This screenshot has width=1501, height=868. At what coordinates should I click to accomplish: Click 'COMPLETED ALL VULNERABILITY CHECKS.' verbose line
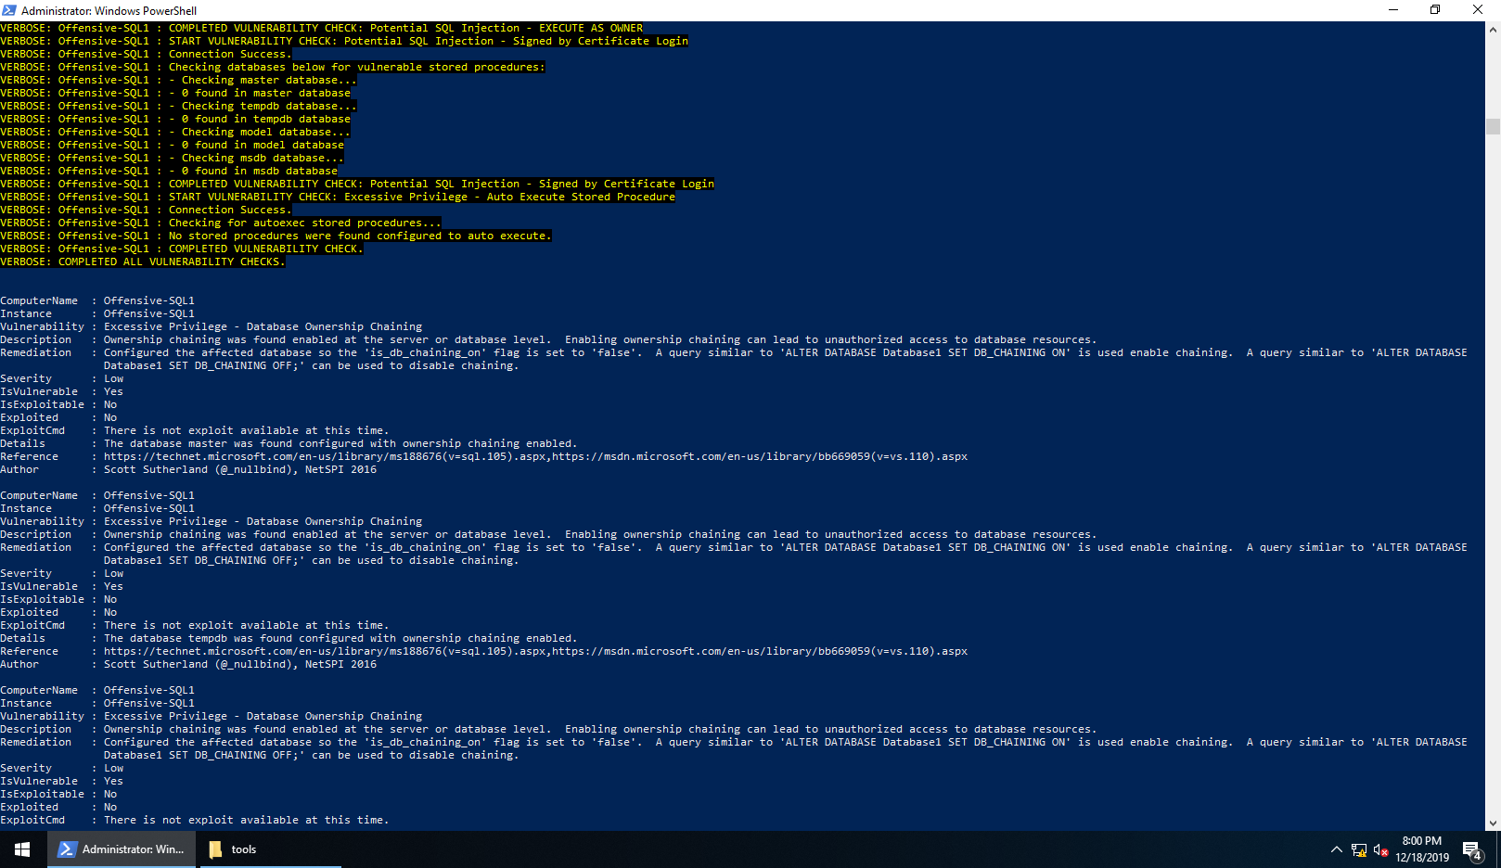coord(143,262)
